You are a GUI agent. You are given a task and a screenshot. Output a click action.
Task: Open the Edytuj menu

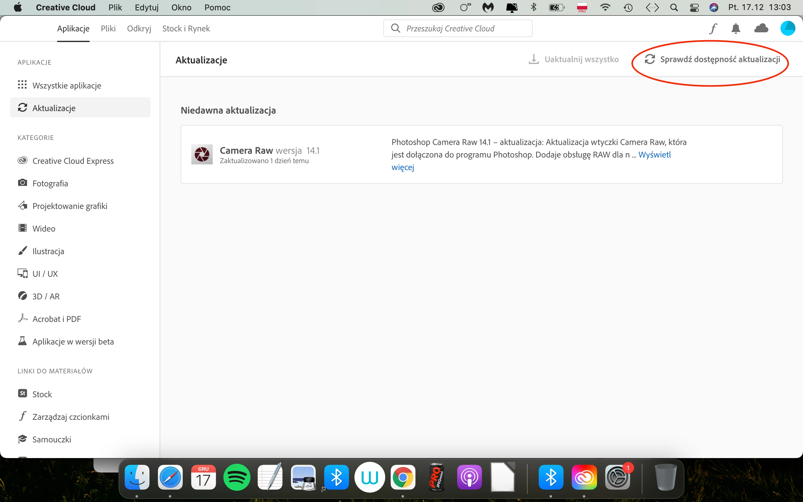tap(146, 7)
